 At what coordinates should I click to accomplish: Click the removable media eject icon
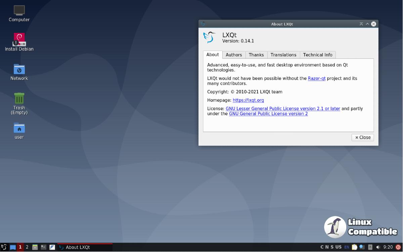370,247
